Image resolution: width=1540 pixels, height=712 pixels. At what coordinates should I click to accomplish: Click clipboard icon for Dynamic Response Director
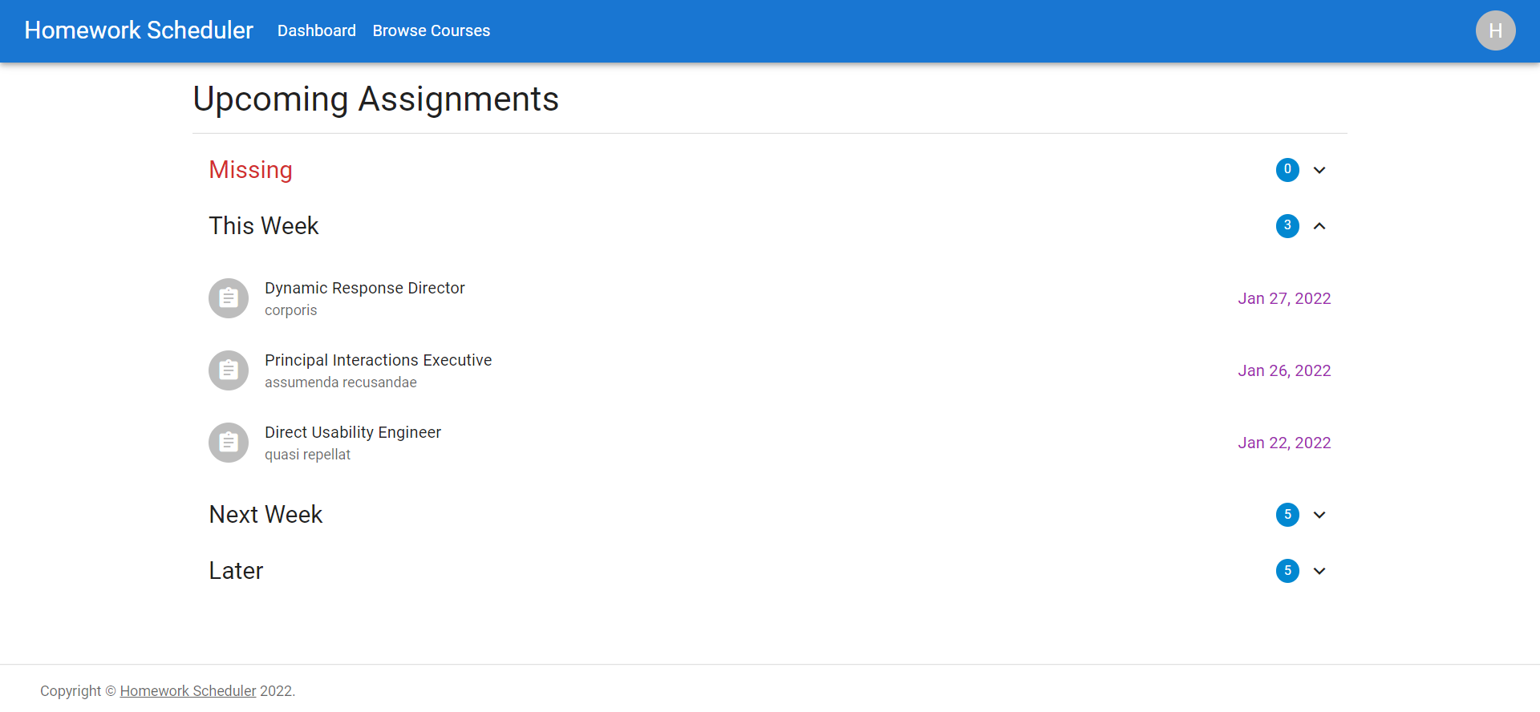(229, 298)
